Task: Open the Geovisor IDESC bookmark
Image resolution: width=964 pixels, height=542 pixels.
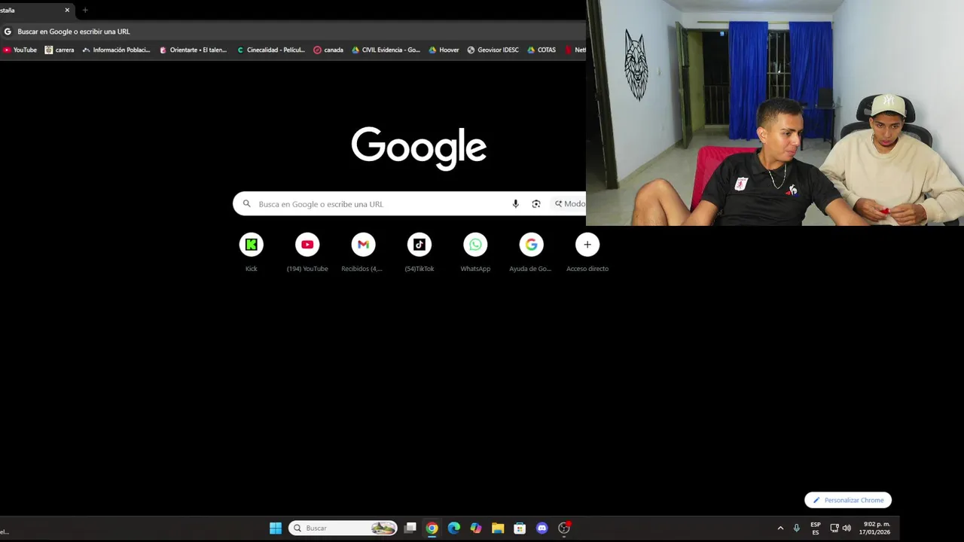Action: click(493, 50)
